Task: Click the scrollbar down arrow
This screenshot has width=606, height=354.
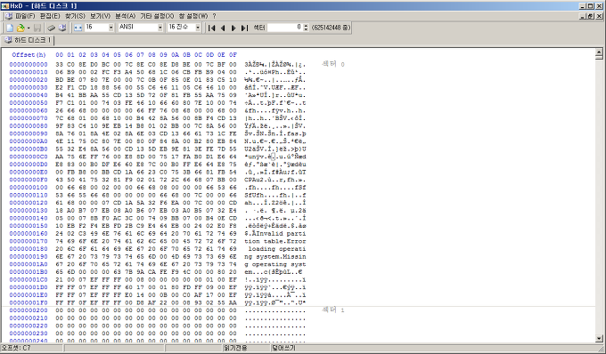Action: point(599,339)
